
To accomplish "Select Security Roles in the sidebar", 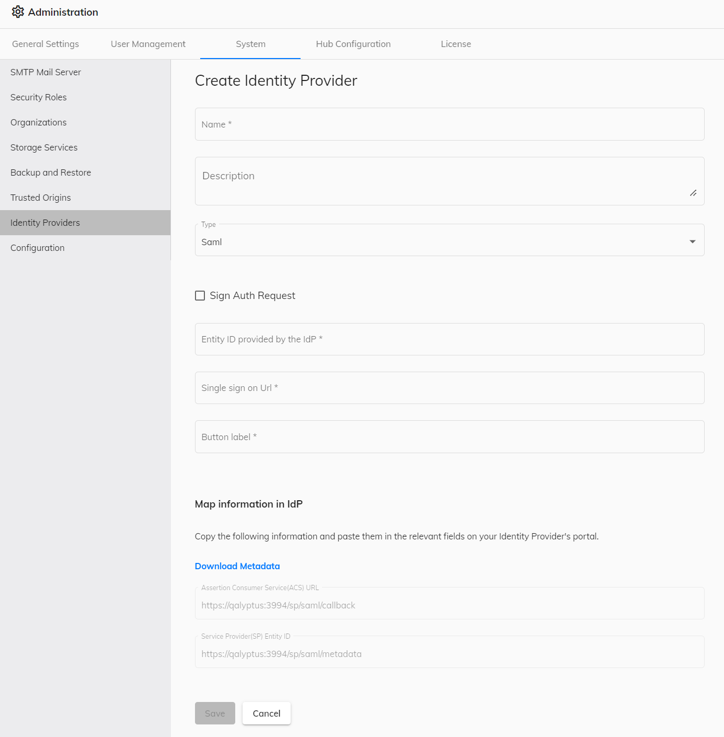I will [x=38, y=97].
